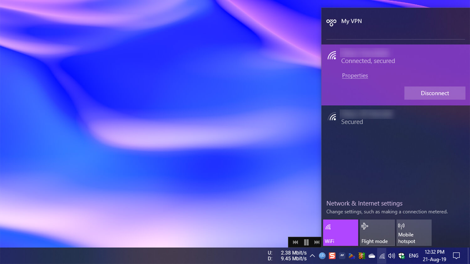Screen dimensions: 470x264
Task: Open Network & Internet settings
Action: (364, 203)
